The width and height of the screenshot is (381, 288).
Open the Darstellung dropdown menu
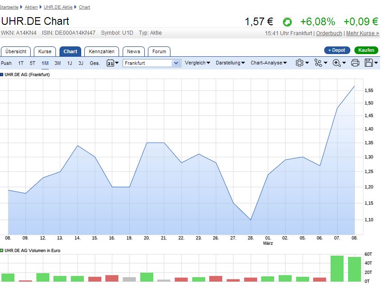(230, 63)
